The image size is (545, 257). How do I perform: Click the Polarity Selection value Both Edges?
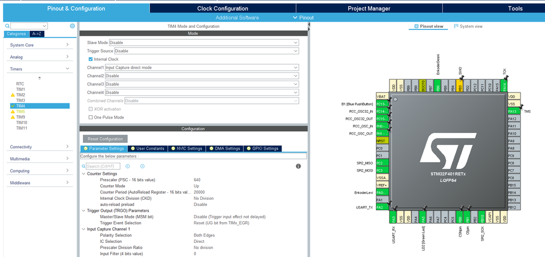[204, 235]
